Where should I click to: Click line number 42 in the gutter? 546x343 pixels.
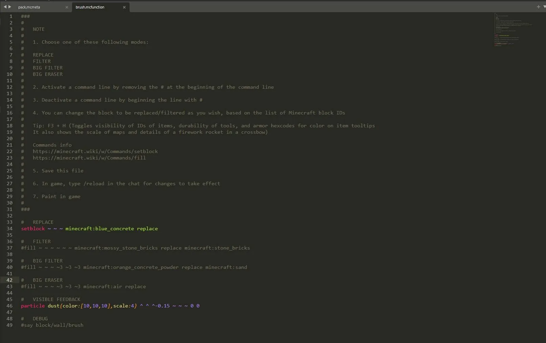click(x=9, y=280)
